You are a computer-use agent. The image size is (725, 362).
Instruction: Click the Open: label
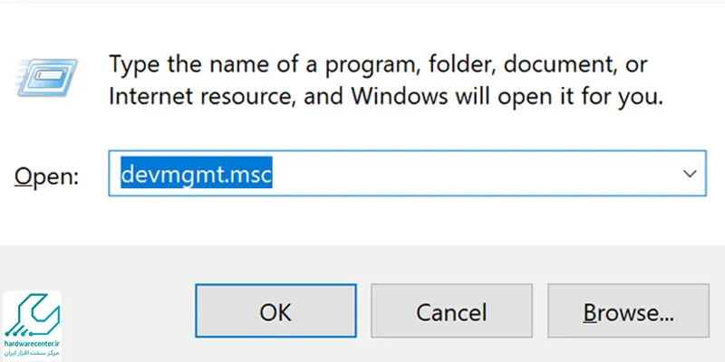pyautogui.click(x=47, y=176)
